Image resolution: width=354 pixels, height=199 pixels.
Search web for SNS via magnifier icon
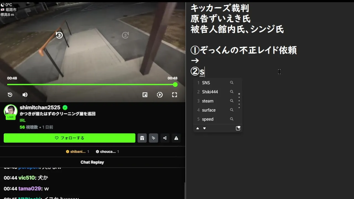point(232,83)
